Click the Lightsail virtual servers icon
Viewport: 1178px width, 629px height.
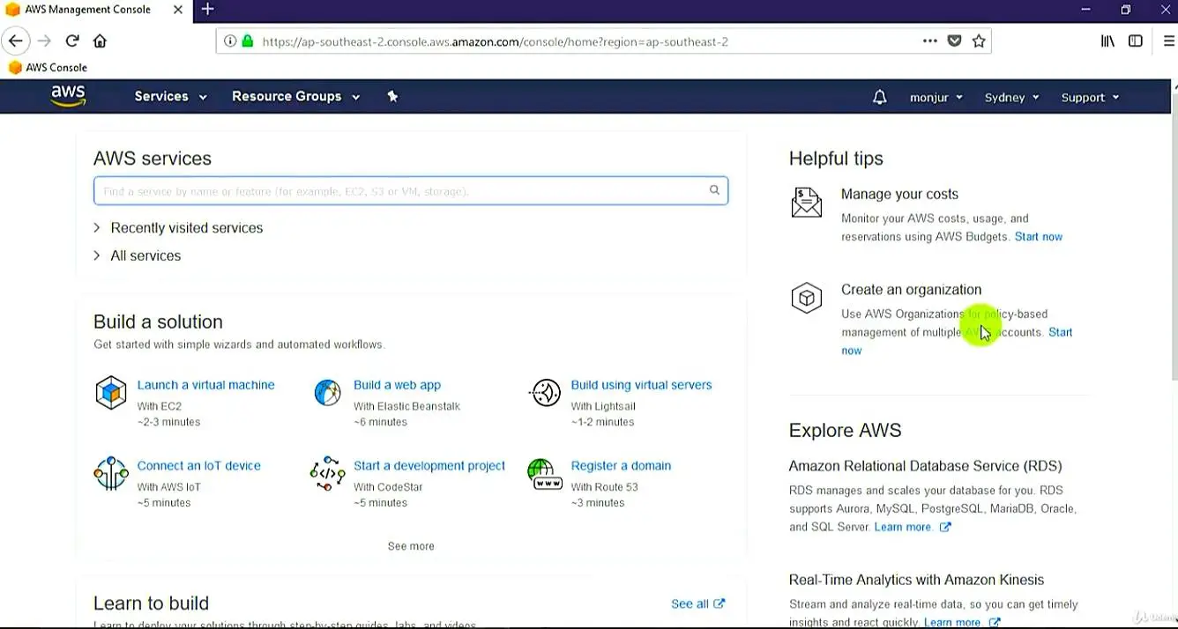545,393
